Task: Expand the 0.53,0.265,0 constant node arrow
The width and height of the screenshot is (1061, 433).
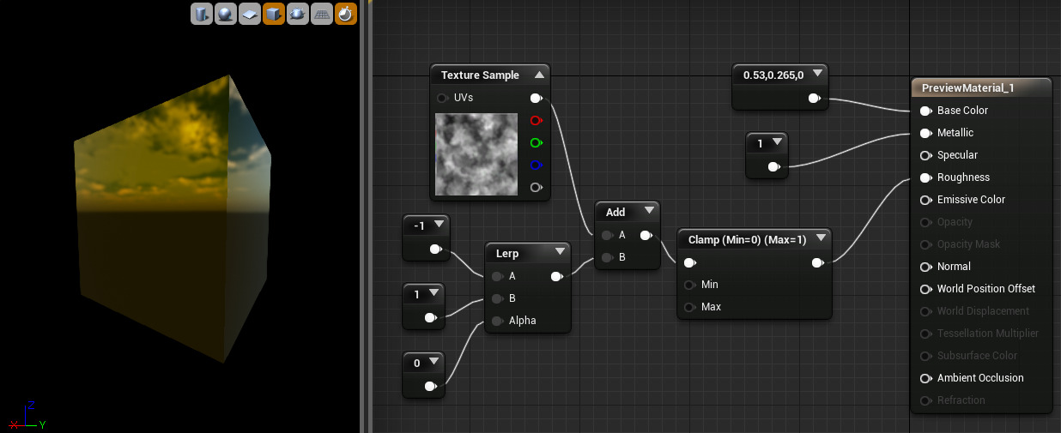Action: pos(817,74)
